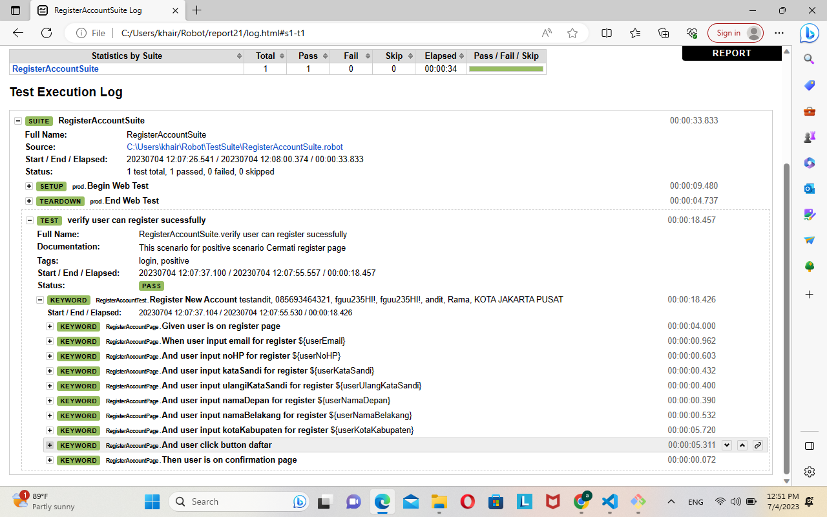Expand the 'Given user is on register page' keyword

(50, 326)
